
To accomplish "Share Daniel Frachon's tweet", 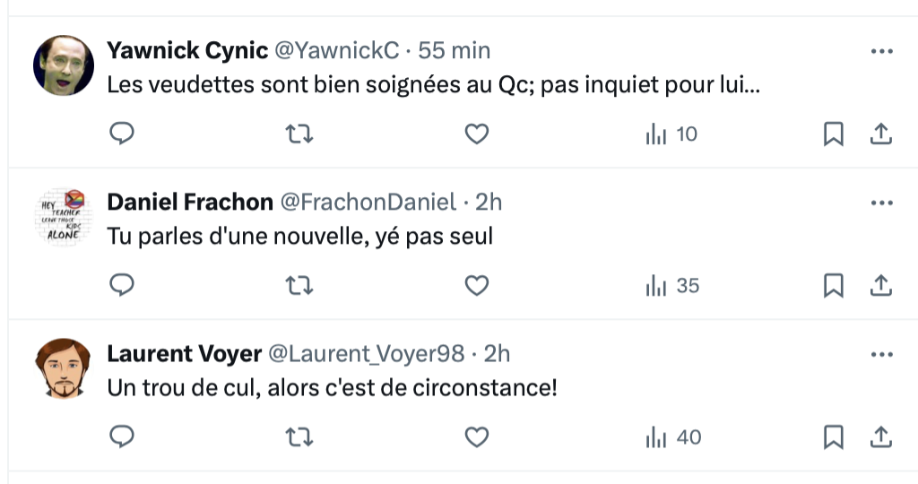I will [881, 286].
